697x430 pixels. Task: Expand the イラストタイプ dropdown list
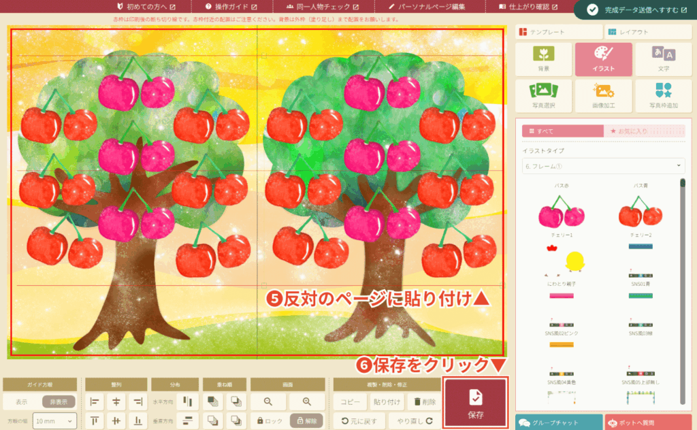click(x=603, y=165)
